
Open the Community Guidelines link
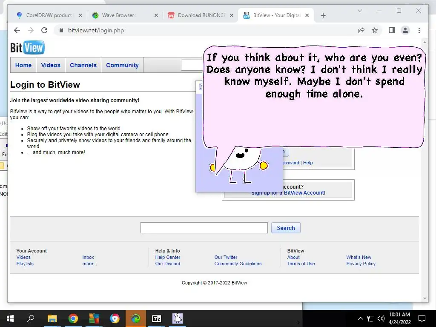pyautogui.click(x=238, y=264)
